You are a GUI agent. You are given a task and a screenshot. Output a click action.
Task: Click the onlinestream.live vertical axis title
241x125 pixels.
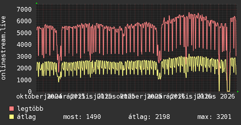pyautogui.click(x=3, y=48)
